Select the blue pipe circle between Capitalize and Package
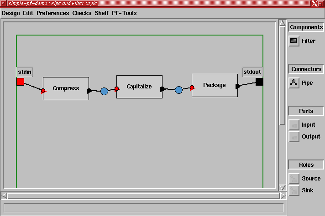The image size is (325, 216). 178,90
